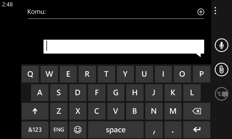
Task: Switch keyboard language with ENG key
Action: 59,130
